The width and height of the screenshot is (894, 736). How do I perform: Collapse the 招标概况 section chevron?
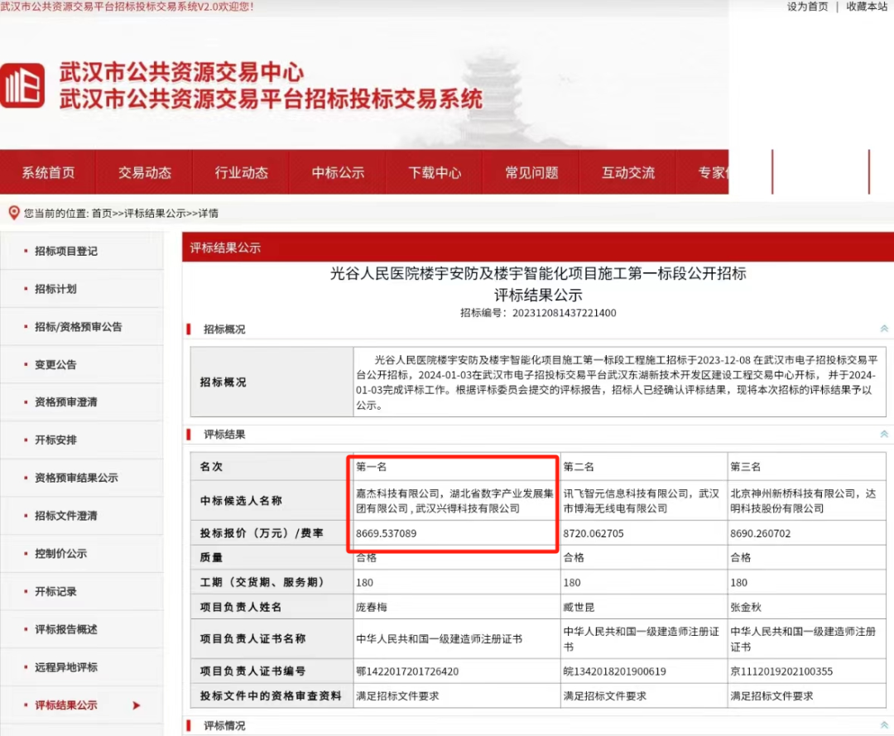click(884, 329)
